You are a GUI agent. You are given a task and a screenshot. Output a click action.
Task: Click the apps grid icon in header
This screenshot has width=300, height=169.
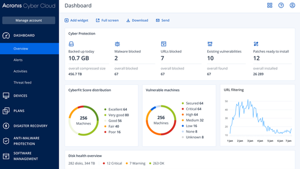click(x=270, y=6)
